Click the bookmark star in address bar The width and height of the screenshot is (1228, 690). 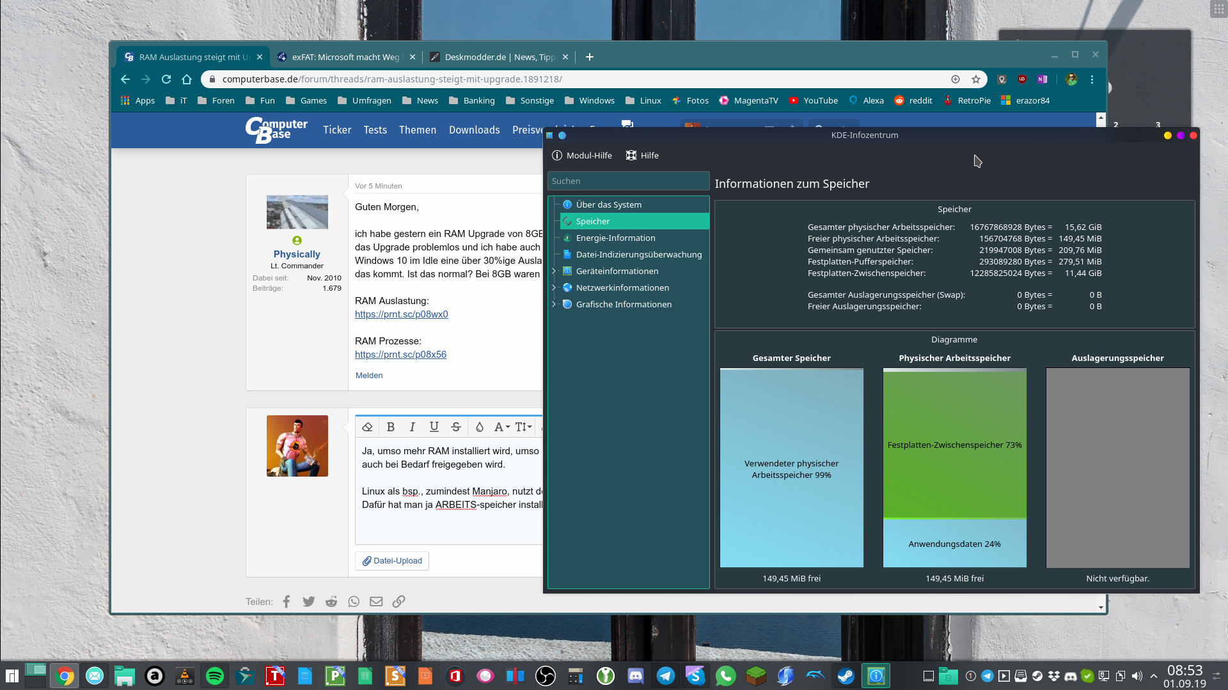[x=976, y=79]
